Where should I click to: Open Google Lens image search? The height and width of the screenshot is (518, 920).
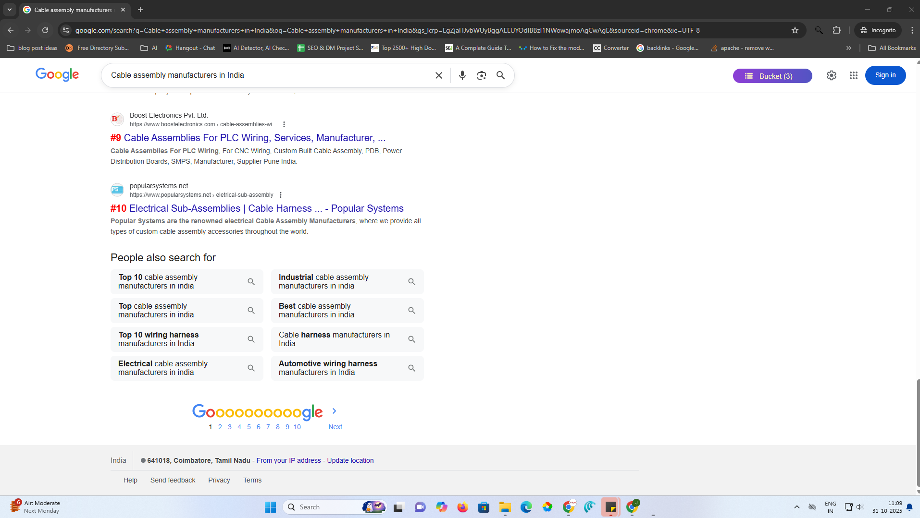pyautogui.click(x=481, y=75)
